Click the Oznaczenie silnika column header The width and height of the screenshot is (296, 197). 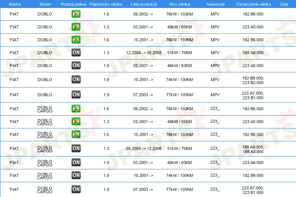[253, 4]
